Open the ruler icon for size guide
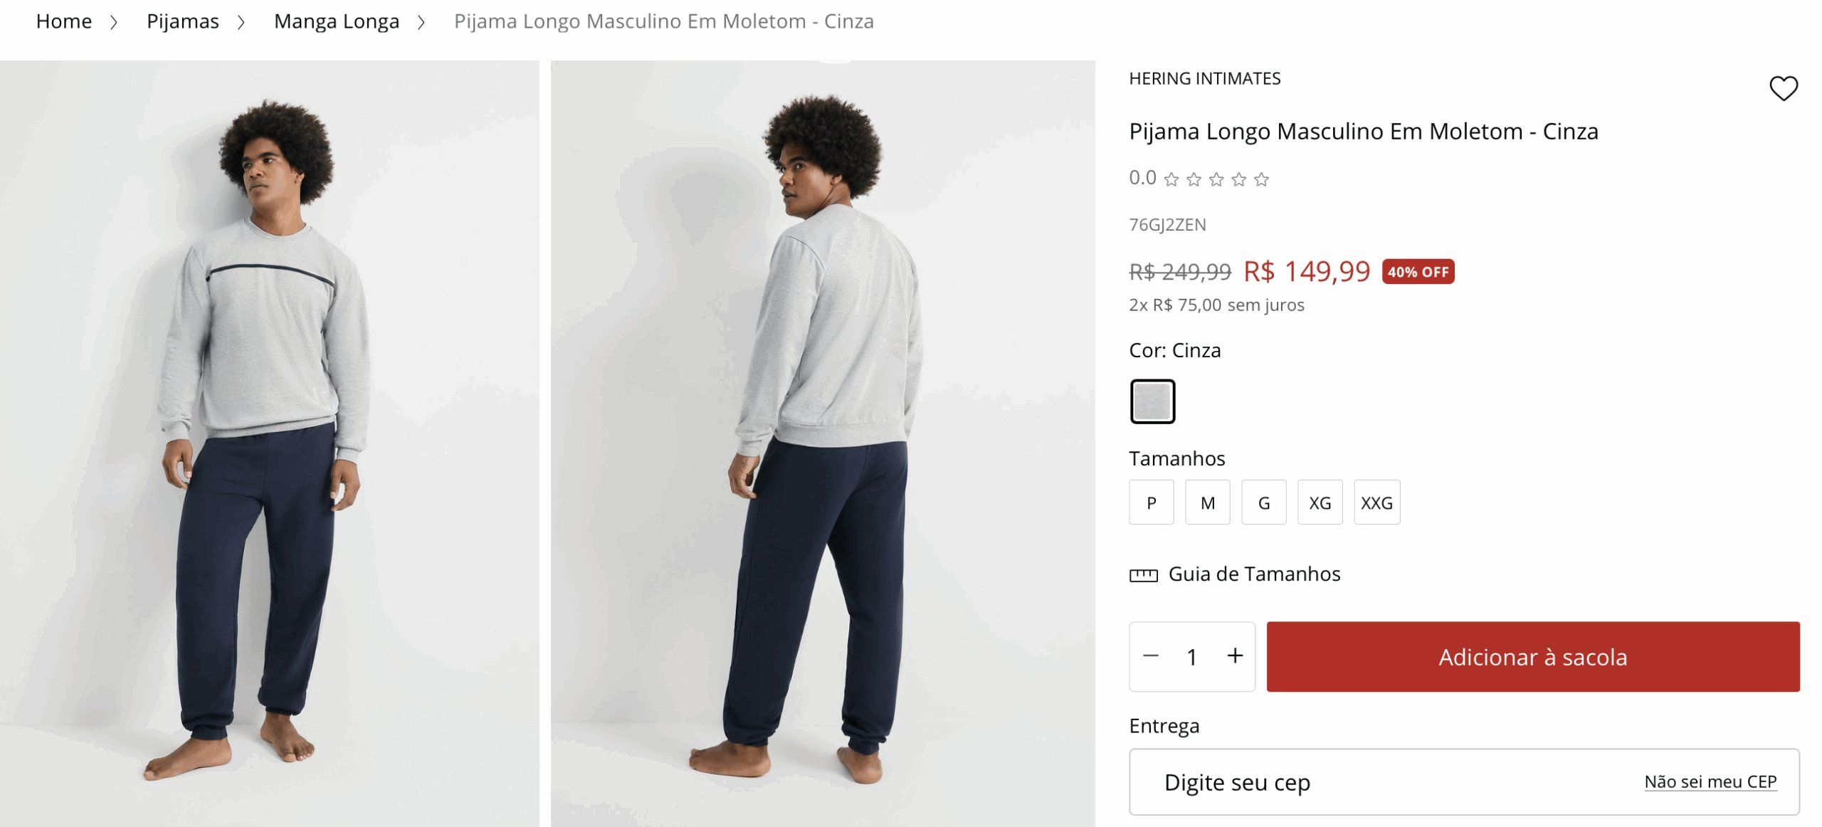Image resolution: width=1822 pixels, height=827 pixels. [1143, 574]
